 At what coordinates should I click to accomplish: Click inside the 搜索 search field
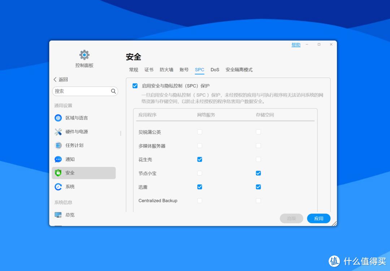(83, 91)
